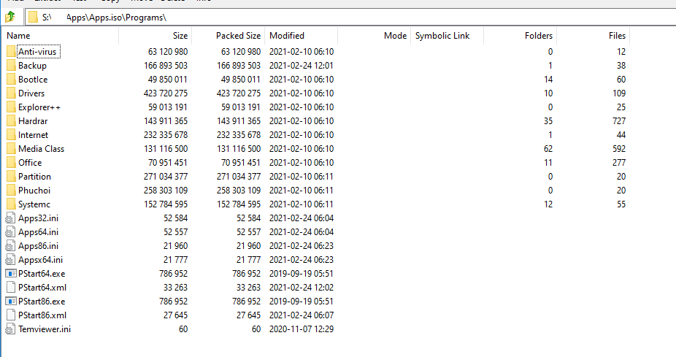This screenshot has height=357, width=676.
Task: Click the Apps32.ini gear file icon
Action: coord(10,218)
